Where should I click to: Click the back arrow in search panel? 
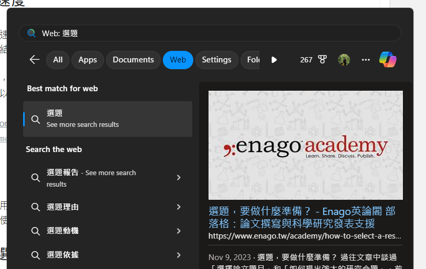pos(35,60)
